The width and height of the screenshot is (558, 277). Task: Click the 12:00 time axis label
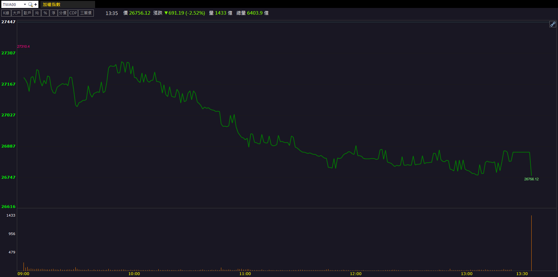coord(355,274)
